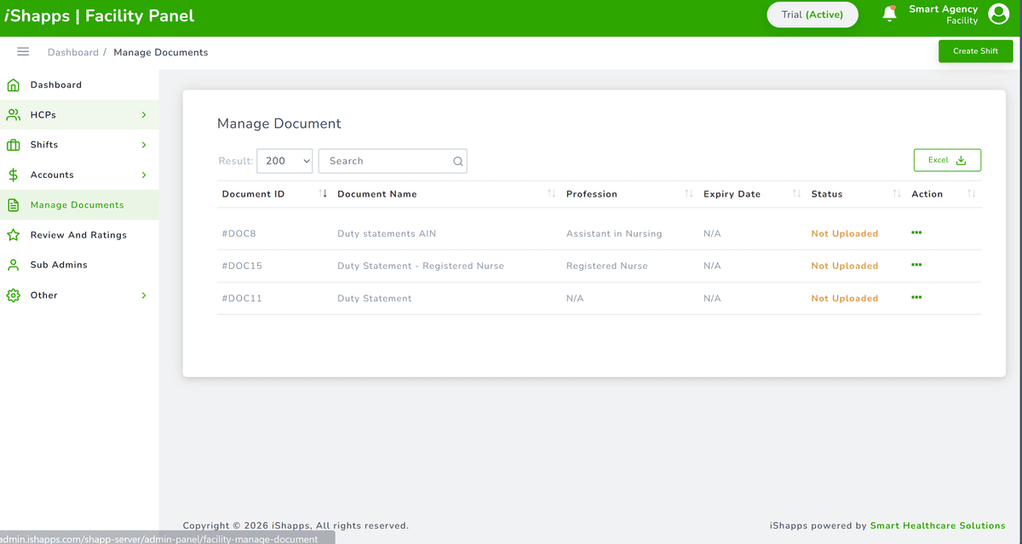This screenshot has width=1022, height=544.
Task: Click the Dashboard home icon
Action: 13,85
